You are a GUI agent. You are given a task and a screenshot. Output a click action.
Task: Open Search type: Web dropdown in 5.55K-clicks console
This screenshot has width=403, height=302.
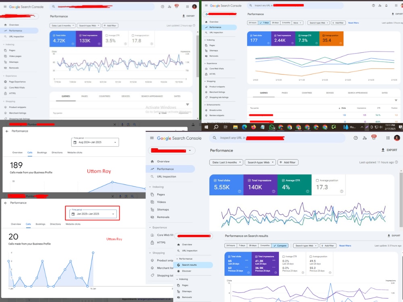coord(260,162)
